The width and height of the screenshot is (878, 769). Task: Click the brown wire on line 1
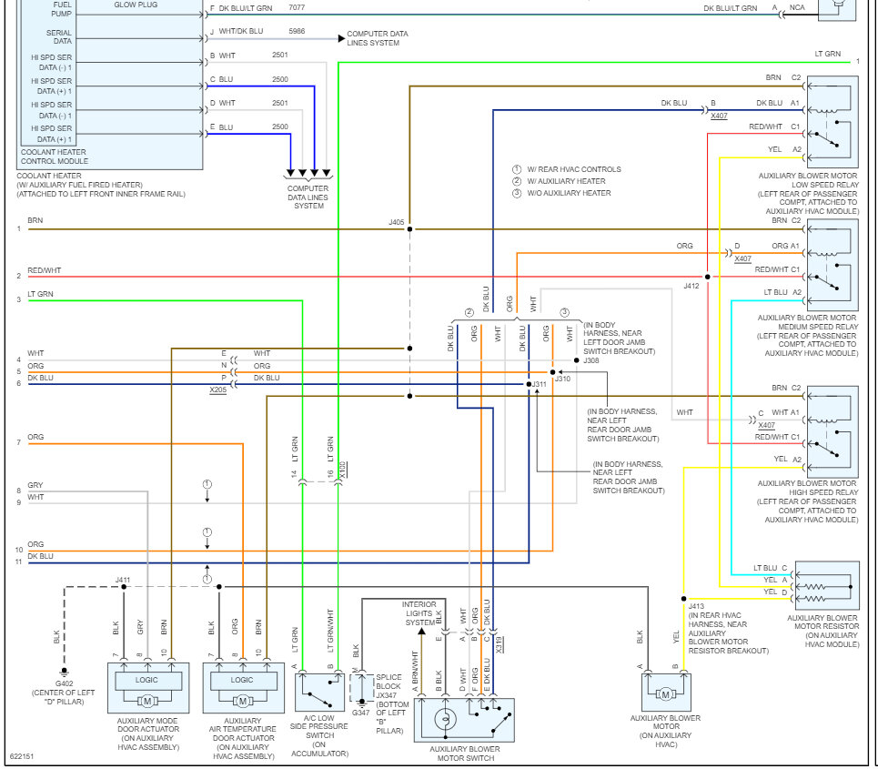point(218,229)
